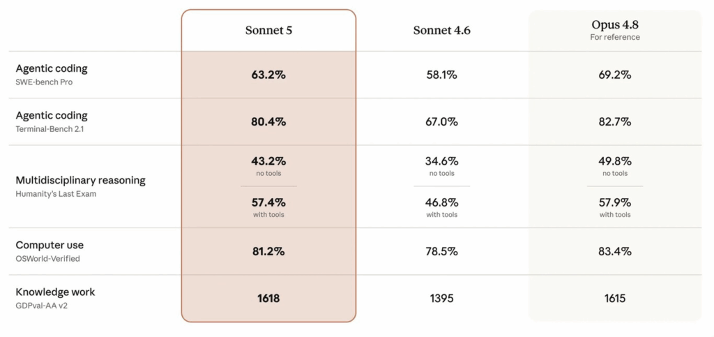Click Sonnet 4.6's 1395 GDPval score
This screenshot has height=337, width=714.
pyautogui.click(x=441, y=299)
